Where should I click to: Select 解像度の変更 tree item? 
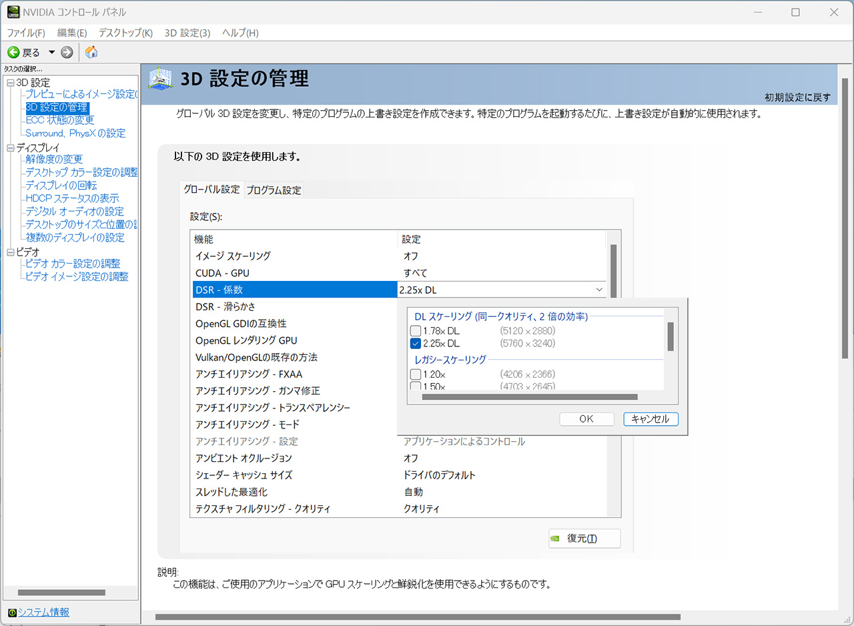(x=54, y=159)
